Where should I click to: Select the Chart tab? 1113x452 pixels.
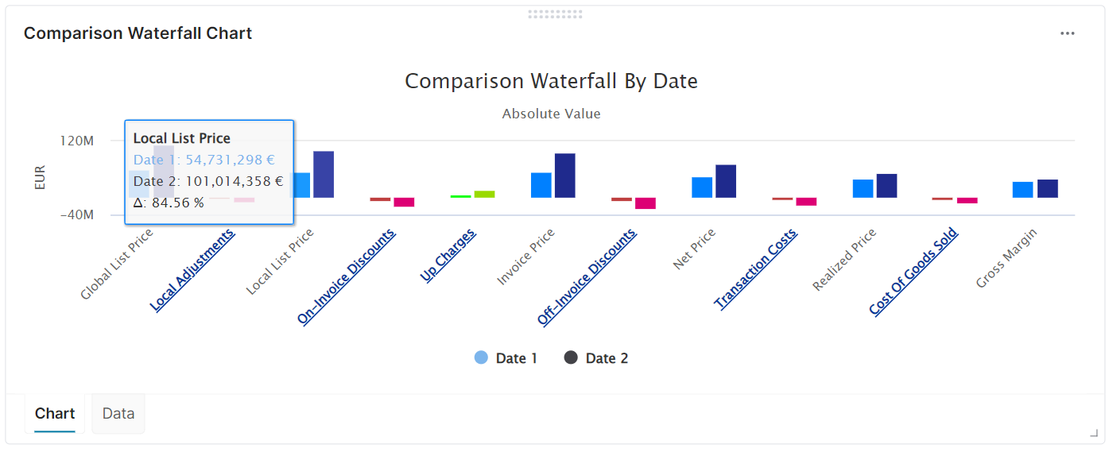[x=55, y=413]
